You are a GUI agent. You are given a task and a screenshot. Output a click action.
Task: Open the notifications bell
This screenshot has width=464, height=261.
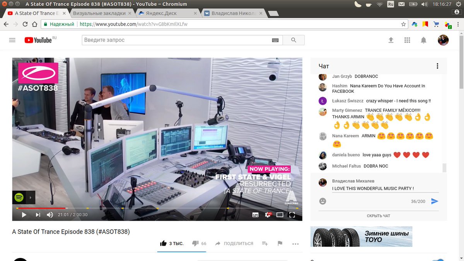424,40
